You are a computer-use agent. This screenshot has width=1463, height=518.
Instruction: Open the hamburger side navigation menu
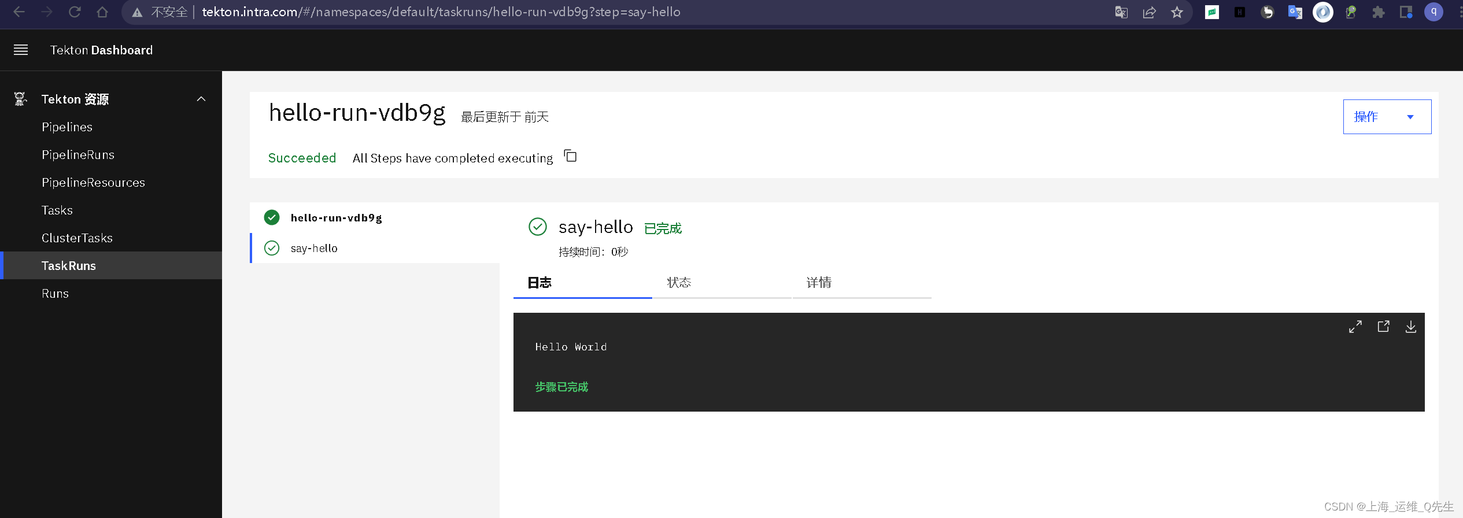coord(21,50)
